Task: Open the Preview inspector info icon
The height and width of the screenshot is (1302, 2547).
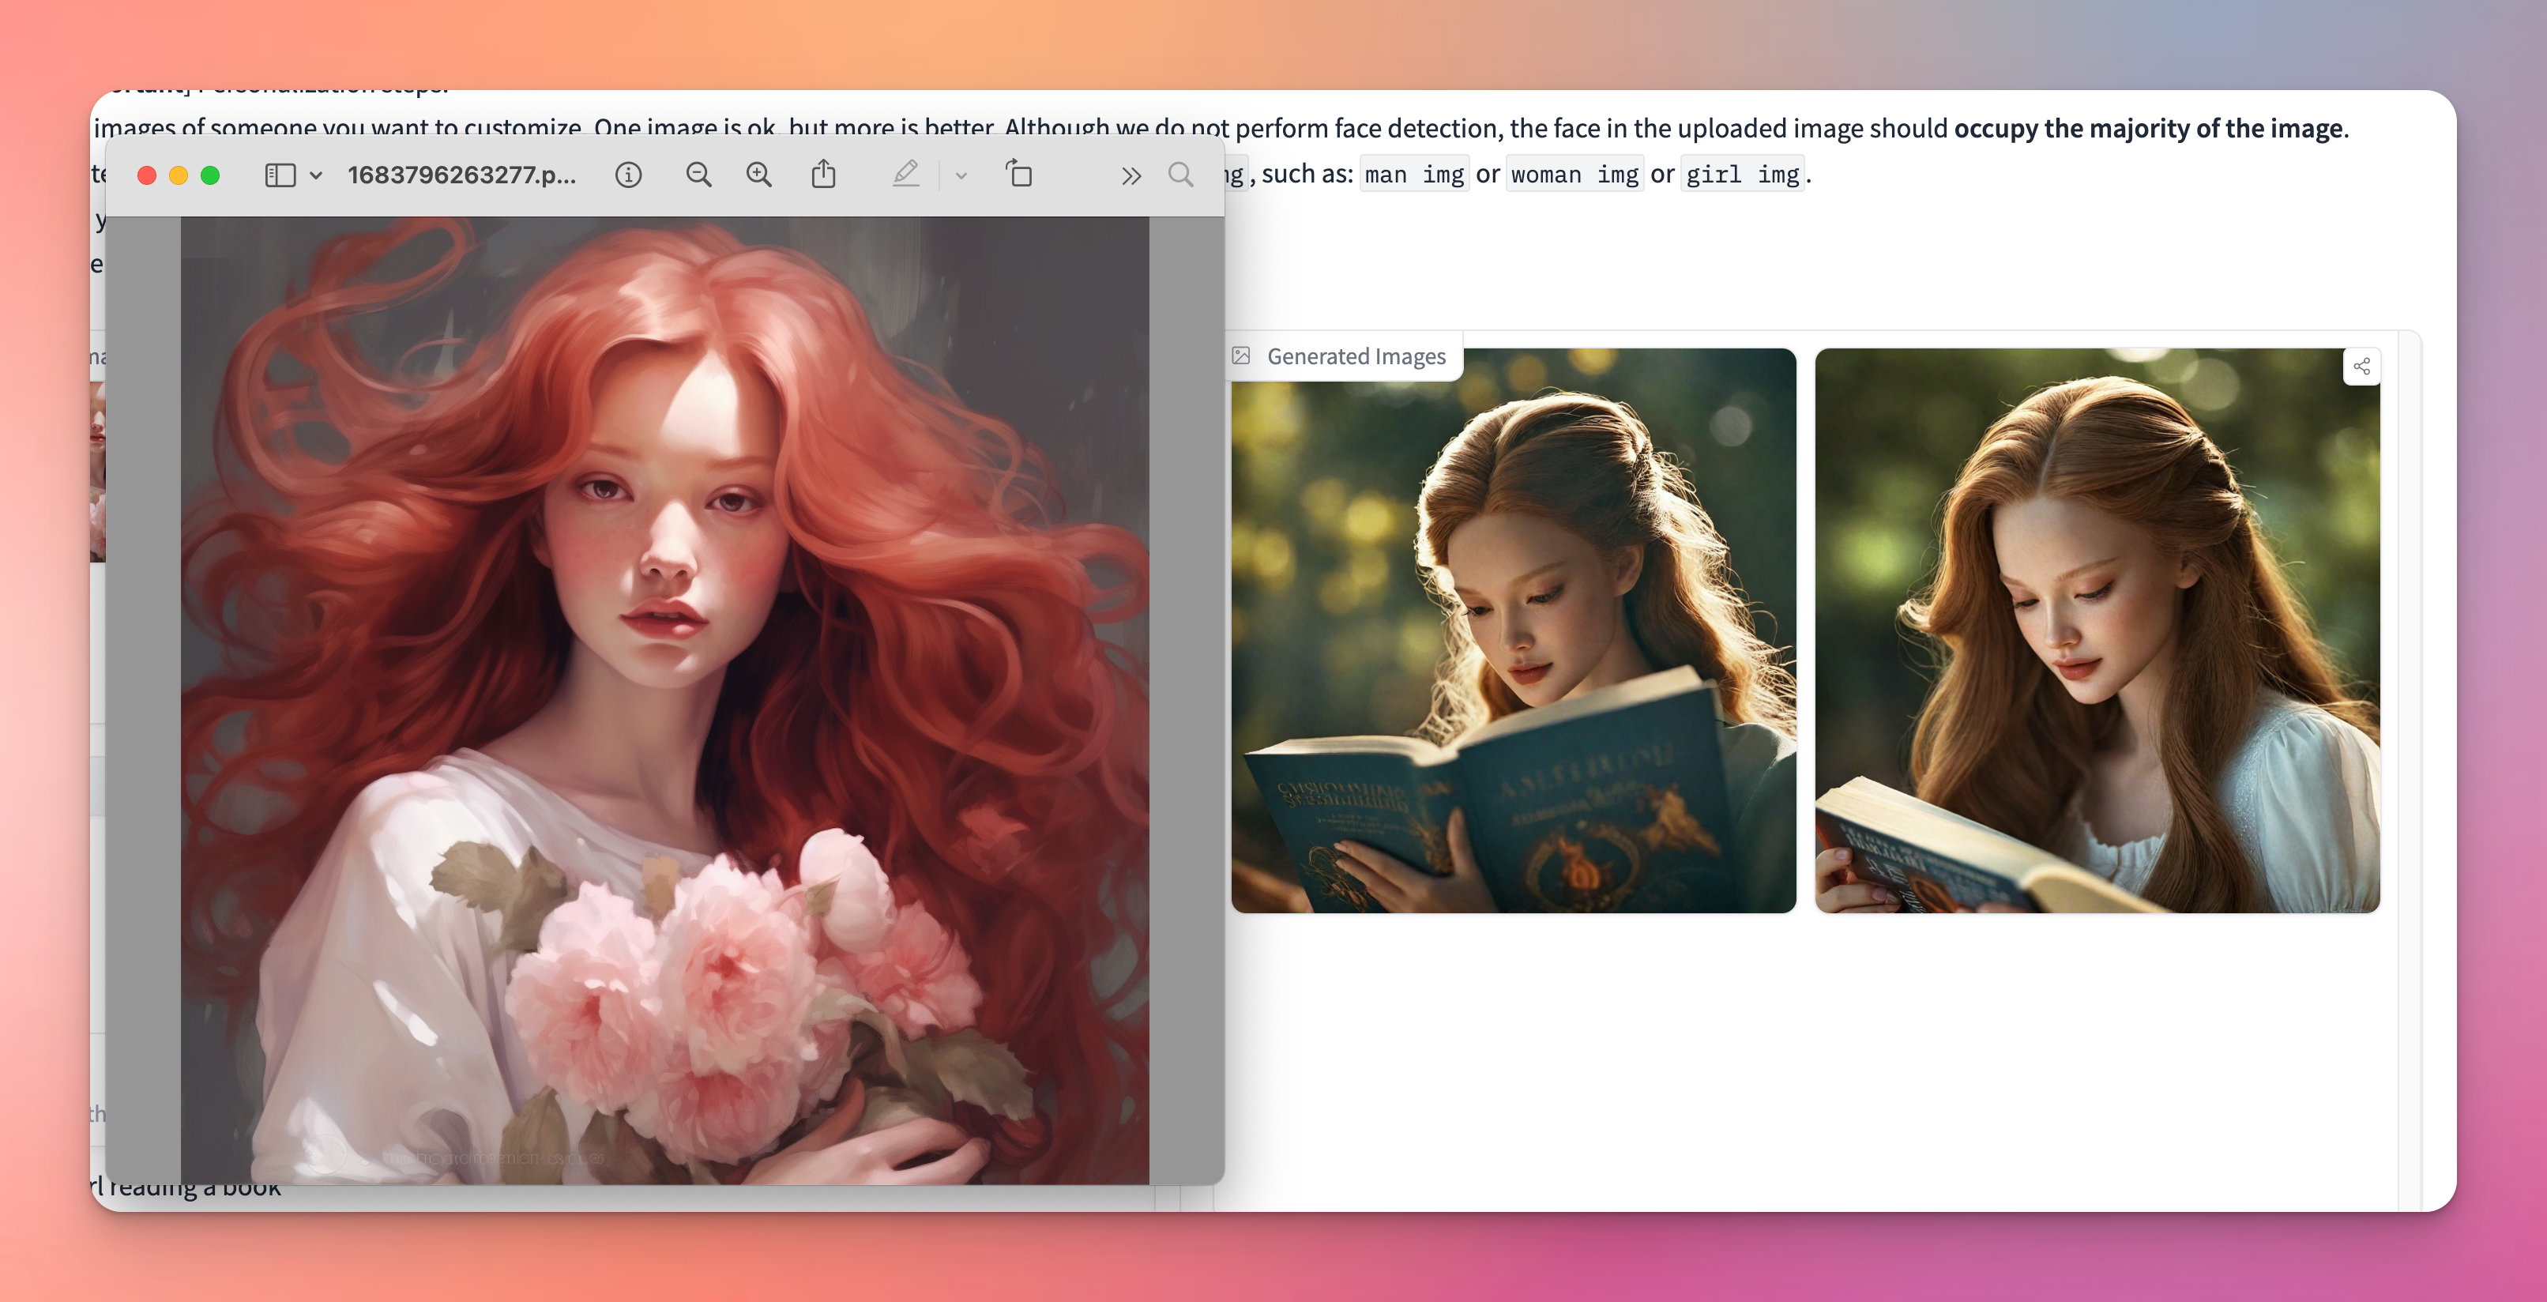Action: 628,175
